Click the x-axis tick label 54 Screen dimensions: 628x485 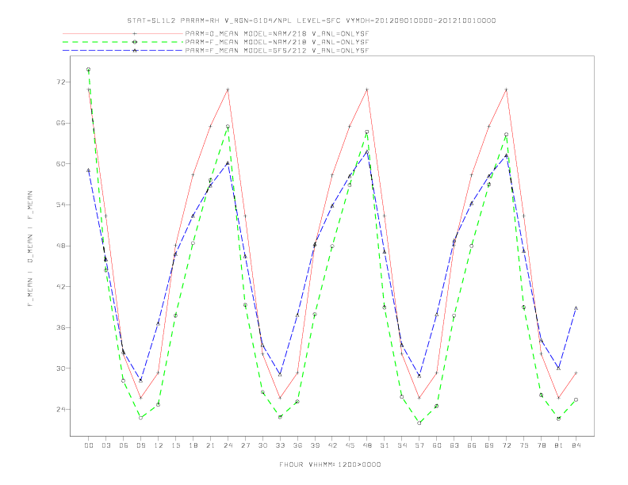point(402,445)
